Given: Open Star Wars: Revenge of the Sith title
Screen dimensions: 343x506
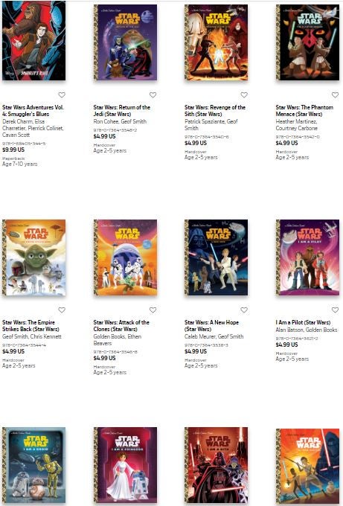Looking at the screenshot, I should [215, 111].
